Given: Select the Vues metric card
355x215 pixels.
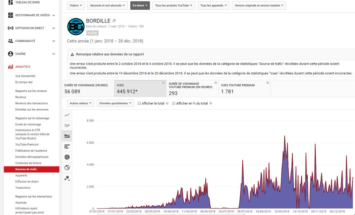Looking at the screenshot, I should point(140,88).
